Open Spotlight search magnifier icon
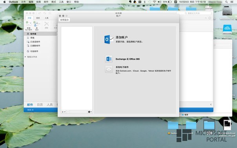The width and height of the screenshot is (237, 148). tap(226, 2)
